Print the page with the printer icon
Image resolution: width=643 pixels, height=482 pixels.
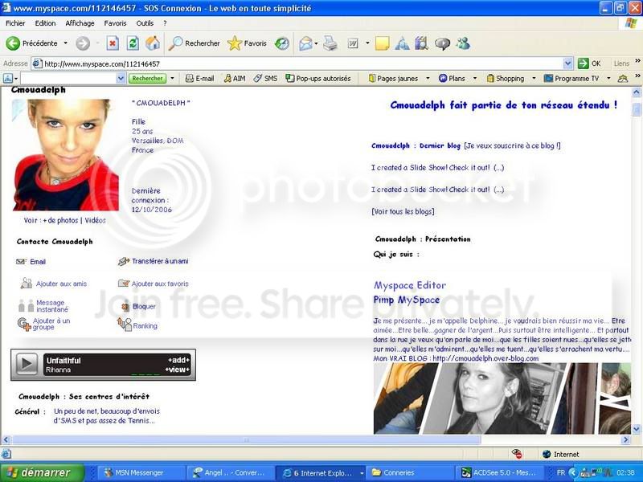(x=330, y=43)
